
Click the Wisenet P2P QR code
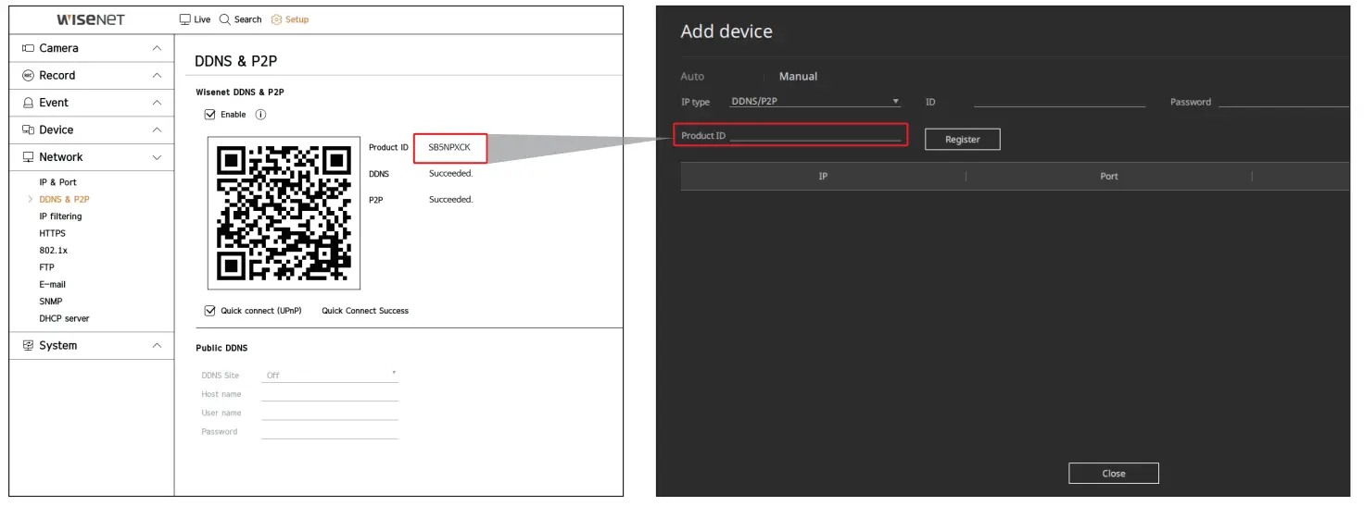click(284, 213)
